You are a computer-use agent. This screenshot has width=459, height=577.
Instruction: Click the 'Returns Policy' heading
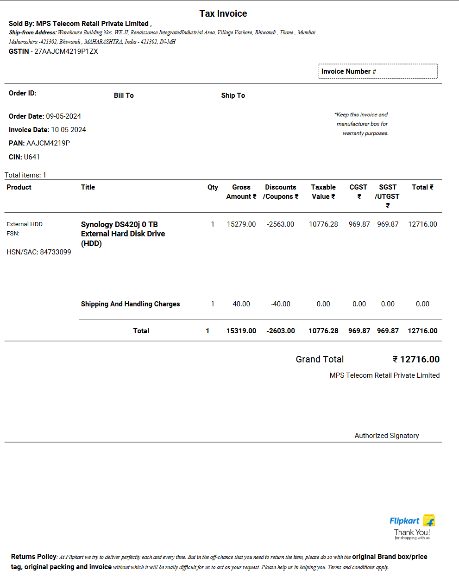(33, 557)
